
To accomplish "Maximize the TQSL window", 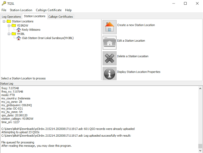I will point(185,4).
